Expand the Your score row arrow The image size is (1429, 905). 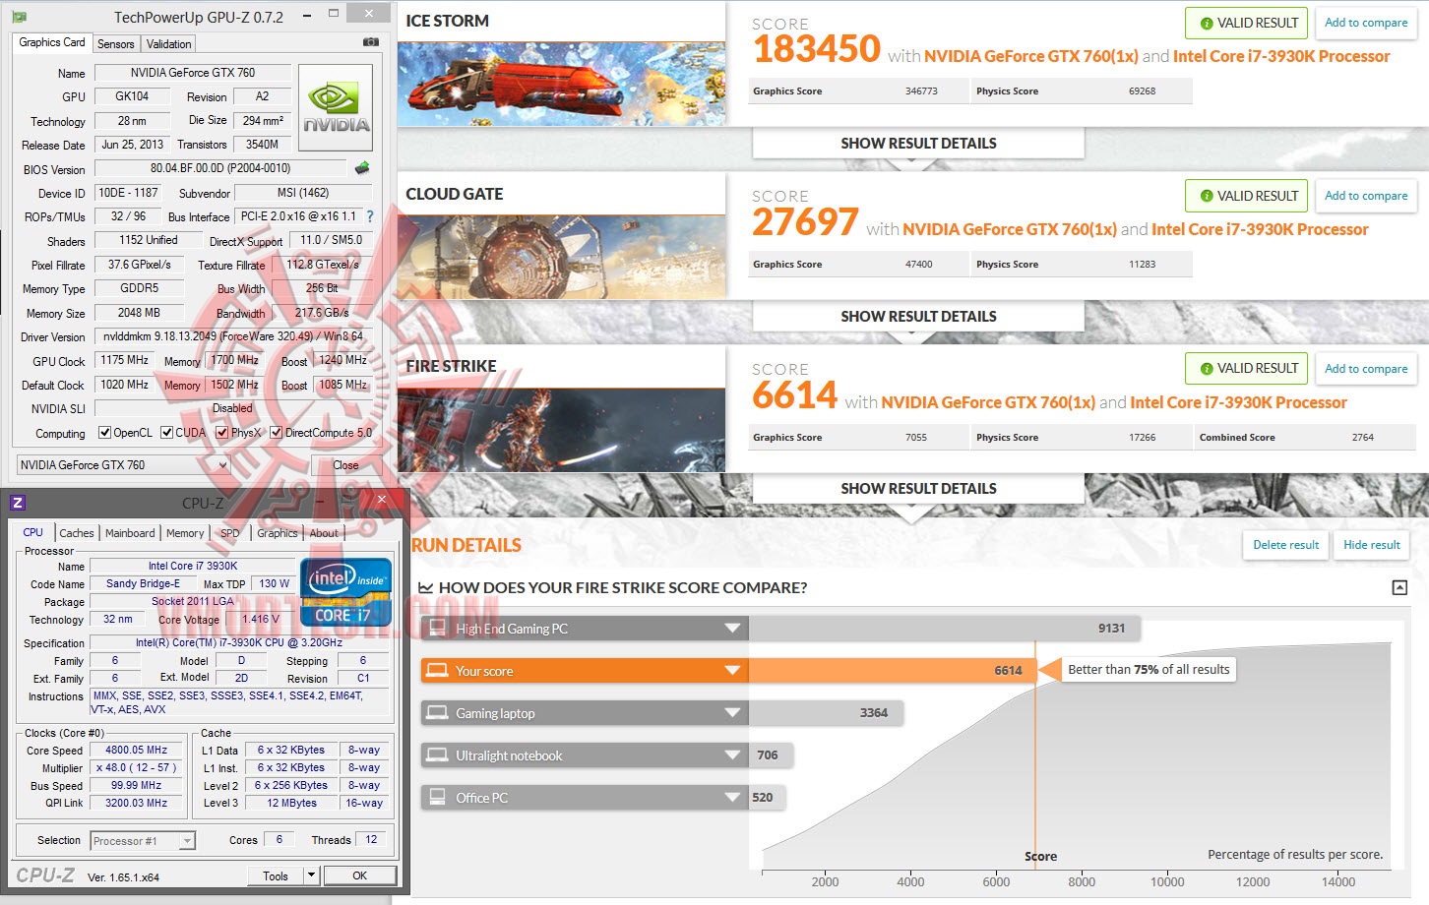(x=732, y=671)
